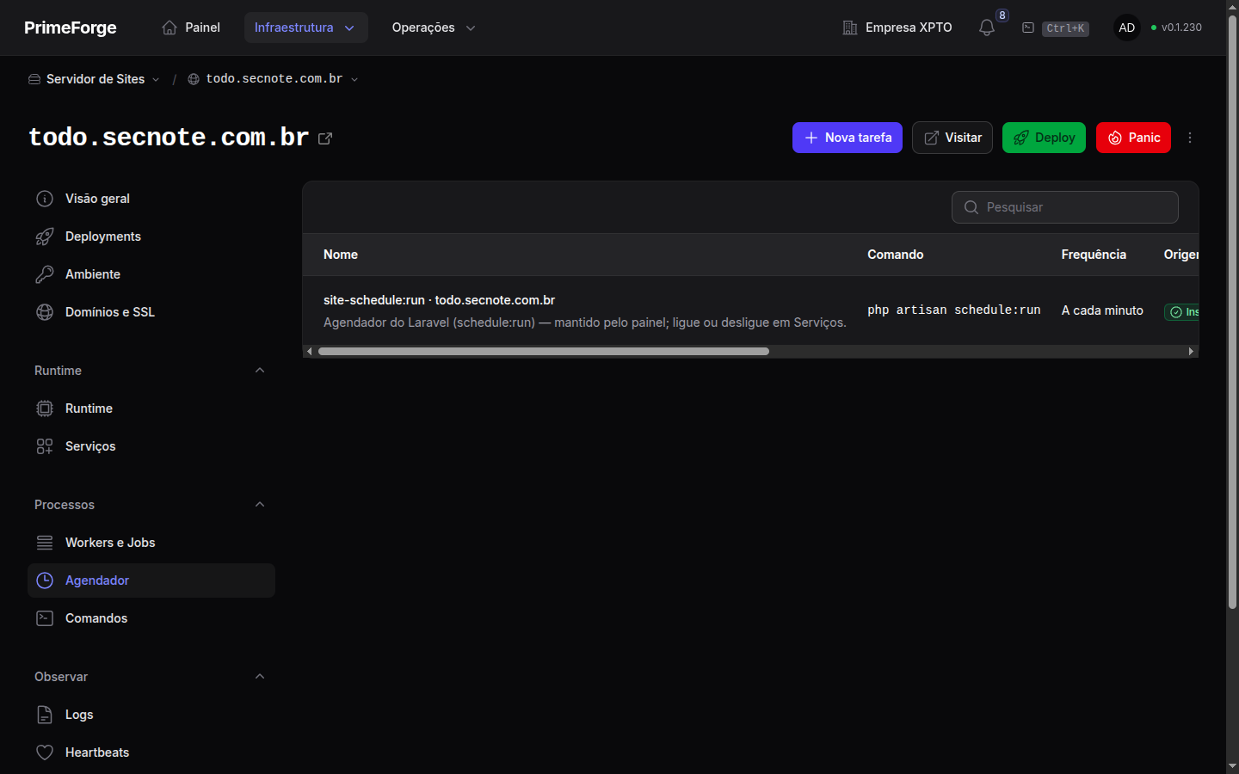Click the Deployments rocket icon
The height and width of the screenshot is (774, 1239).
click(45, 236)
